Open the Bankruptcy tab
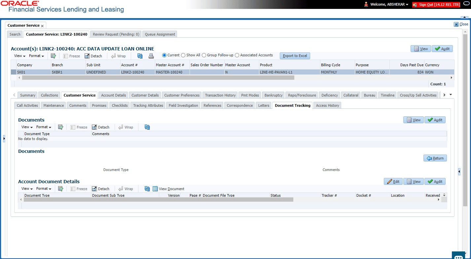 coord(273,95)
